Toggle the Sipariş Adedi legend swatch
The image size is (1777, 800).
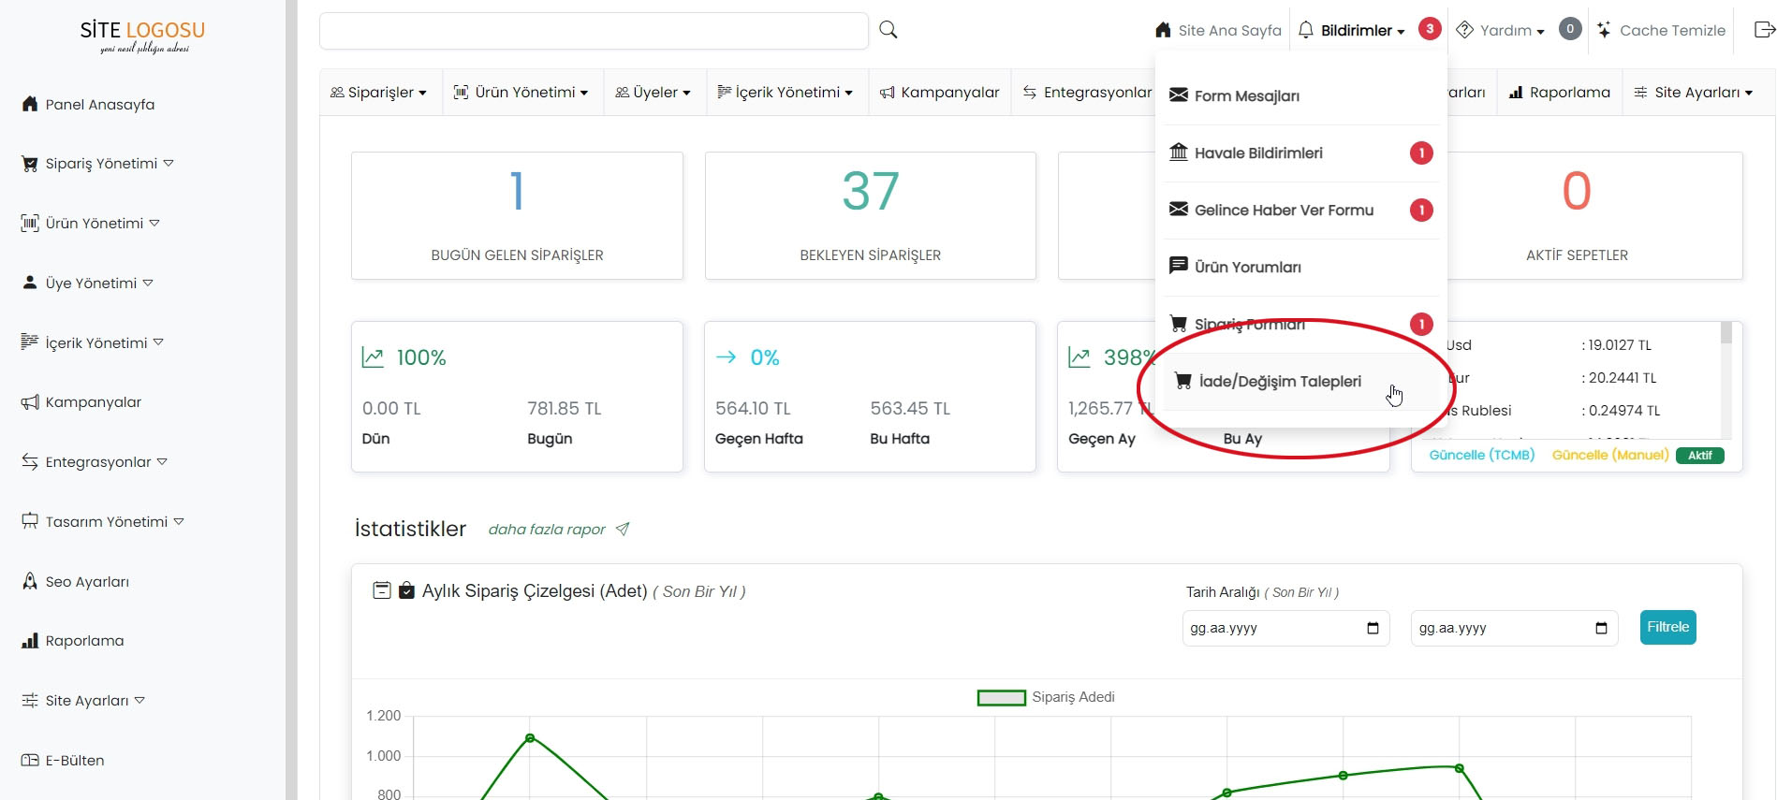1001,698
